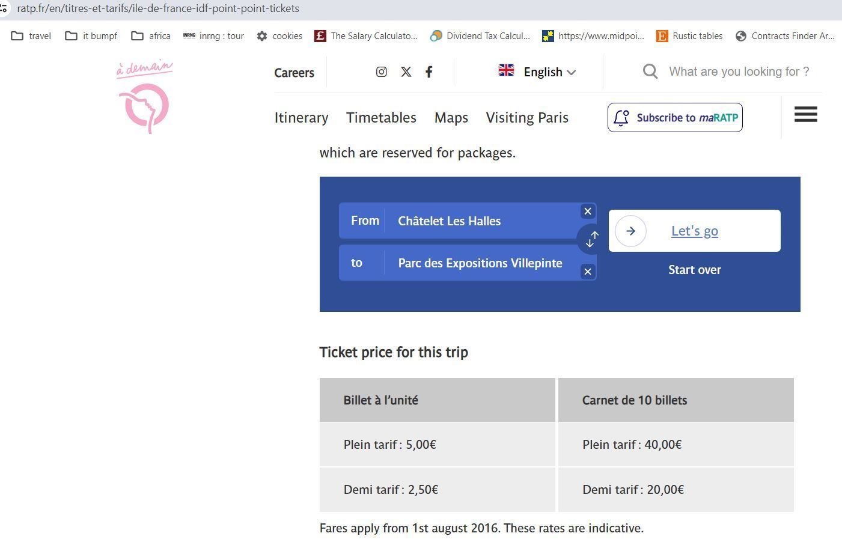Click the Start over link
Viewport: 842px width, 542px height.
(x=695, y=270)
